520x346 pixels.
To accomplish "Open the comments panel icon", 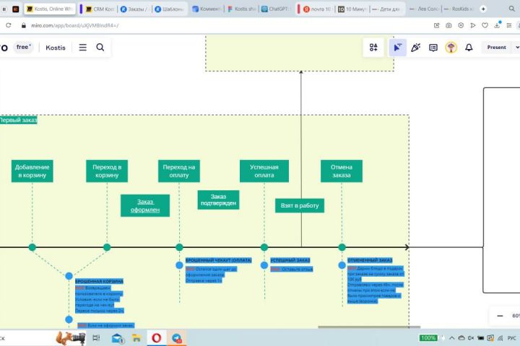I will pyautogui.click(x=433, y=48).
